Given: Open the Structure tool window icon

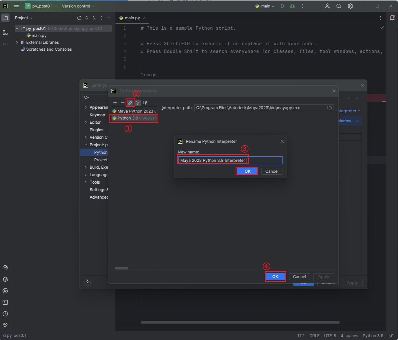Looking at the screenshot, I should click(x=5, y=33).
